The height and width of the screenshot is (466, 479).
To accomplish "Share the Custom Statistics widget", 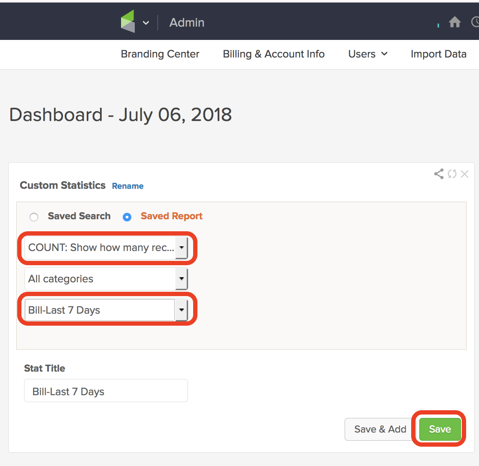I will click(438, 174).
